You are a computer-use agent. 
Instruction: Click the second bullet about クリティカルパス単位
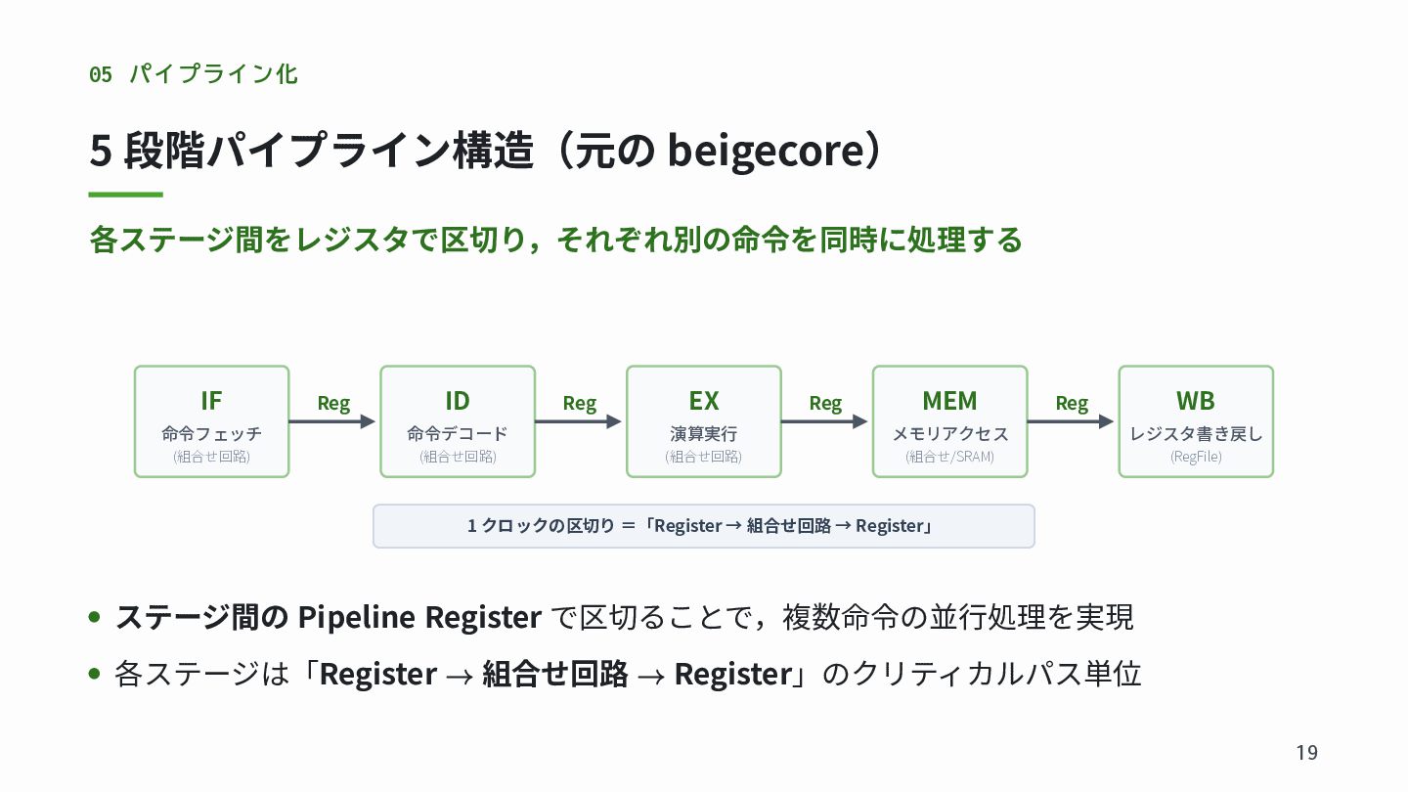click(615, 674)
